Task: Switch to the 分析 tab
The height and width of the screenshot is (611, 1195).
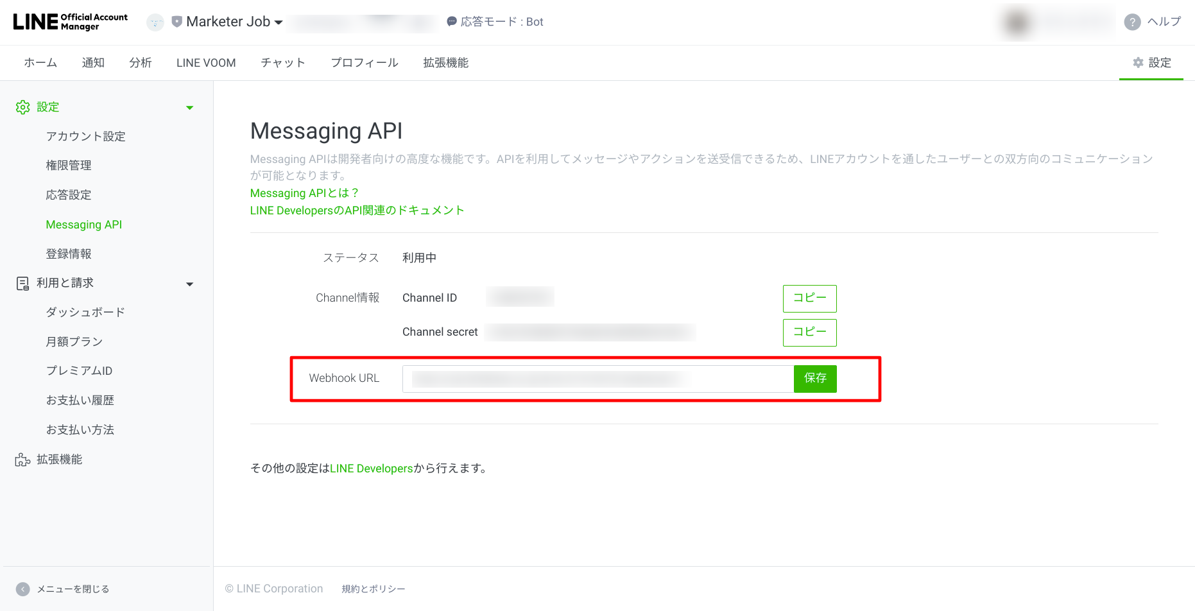Action: 141,63
